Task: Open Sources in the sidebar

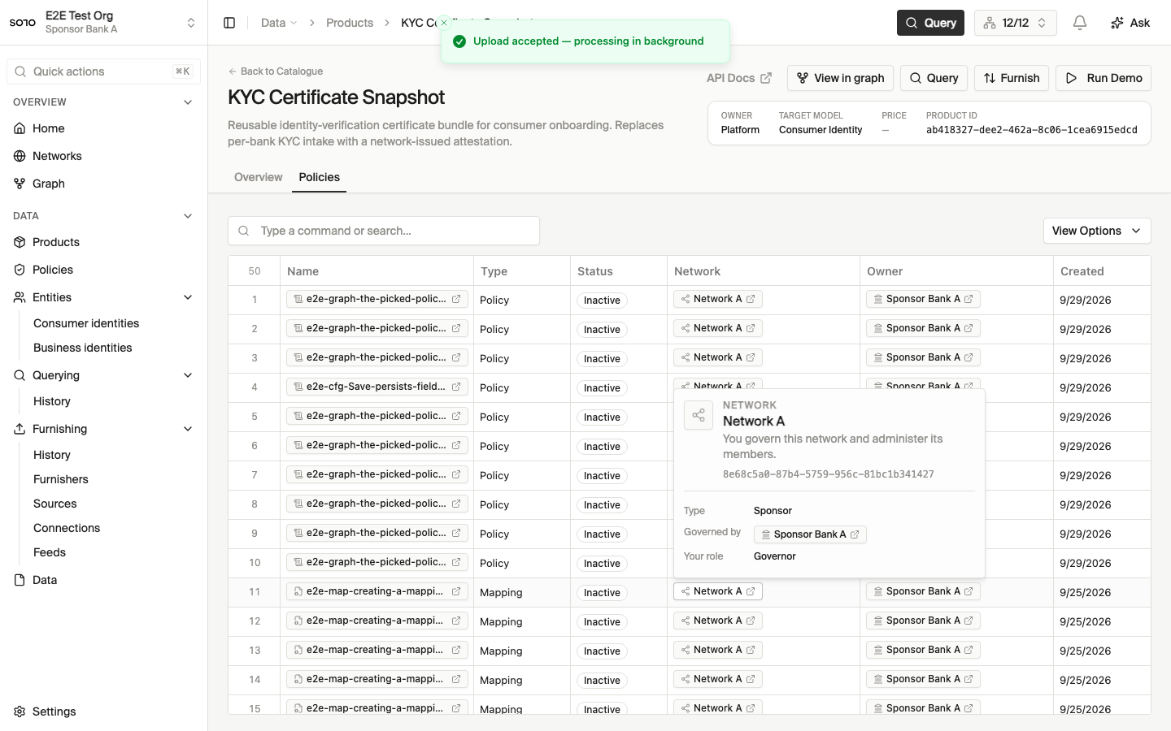Action: coord(55,504)
